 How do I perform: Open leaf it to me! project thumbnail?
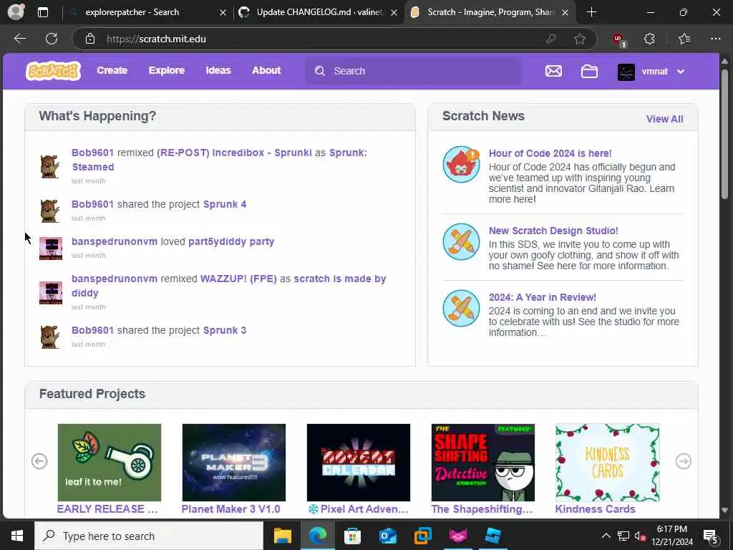click(x=110, y=463)
